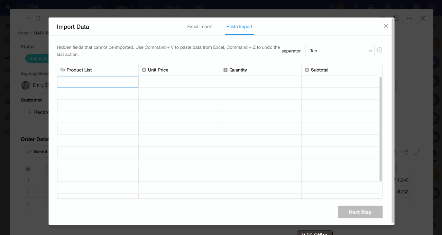Click the Subtotal column currency icon
Viewport: 442px width, 235px height.
(307, 70)
